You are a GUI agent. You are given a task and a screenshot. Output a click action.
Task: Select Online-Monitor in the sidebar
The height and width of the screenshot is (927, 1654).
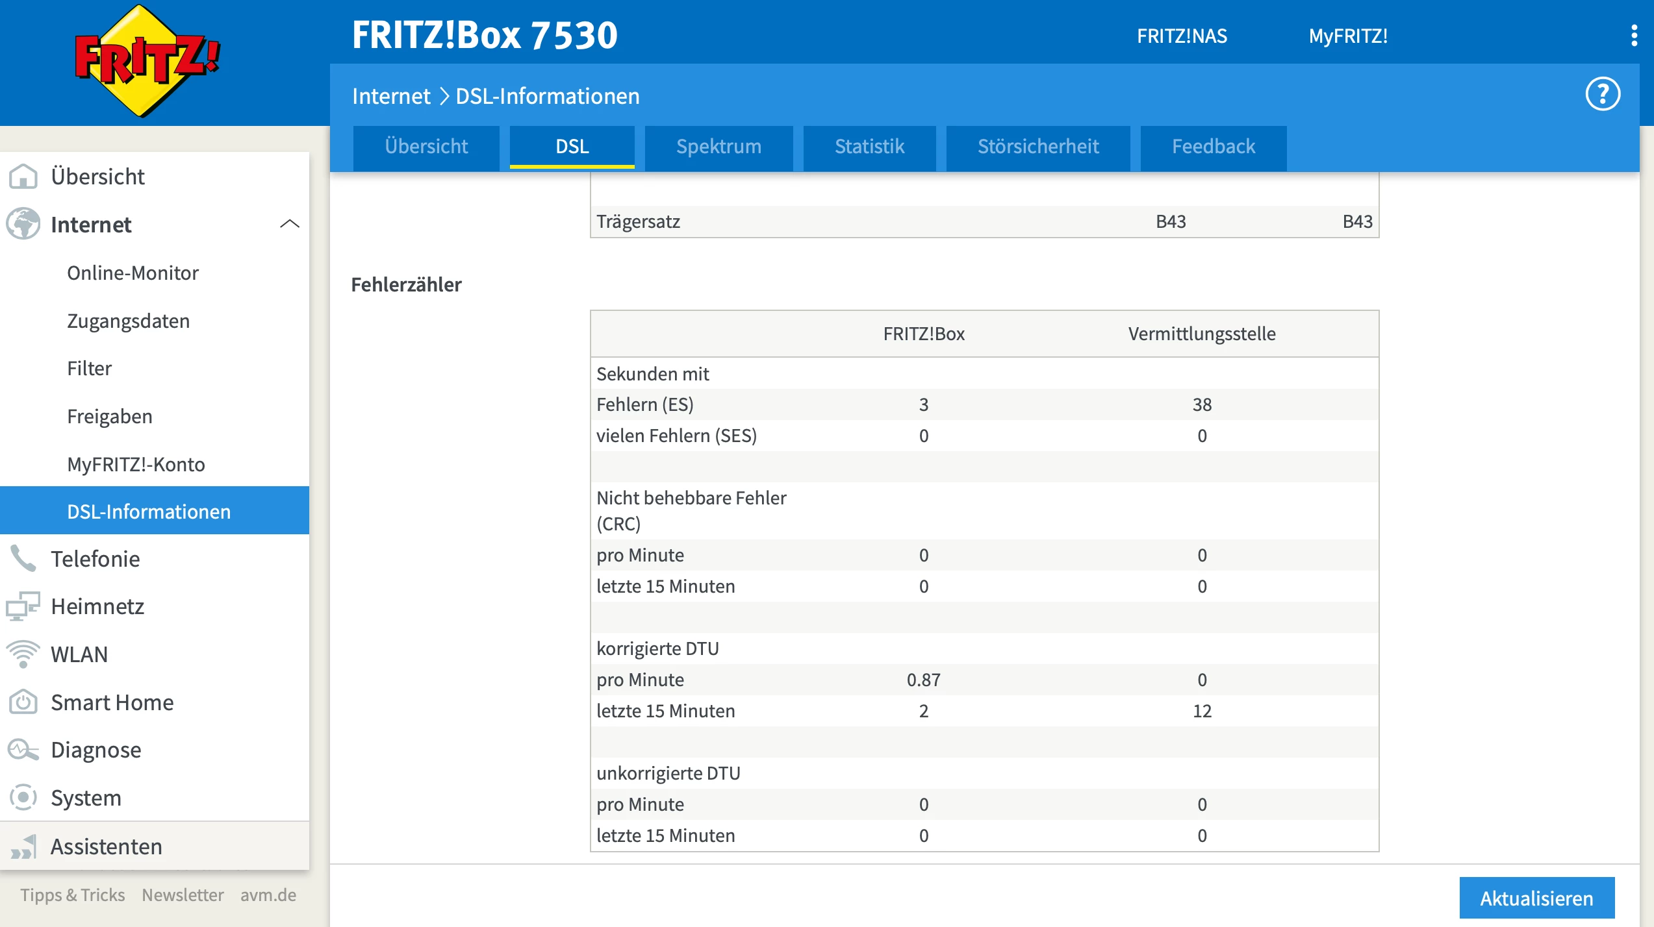pos(133,273)
